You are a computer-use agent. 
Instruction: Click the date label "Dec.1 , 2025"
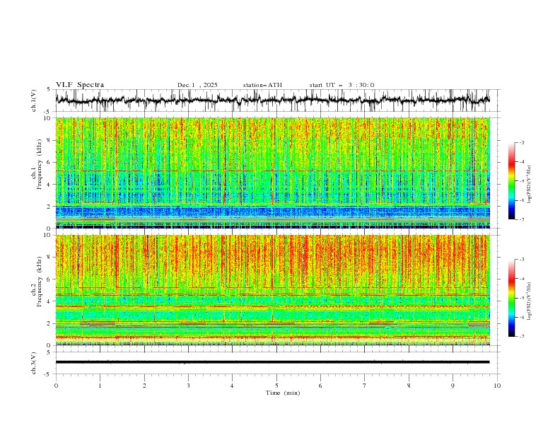tap(197, 85)
